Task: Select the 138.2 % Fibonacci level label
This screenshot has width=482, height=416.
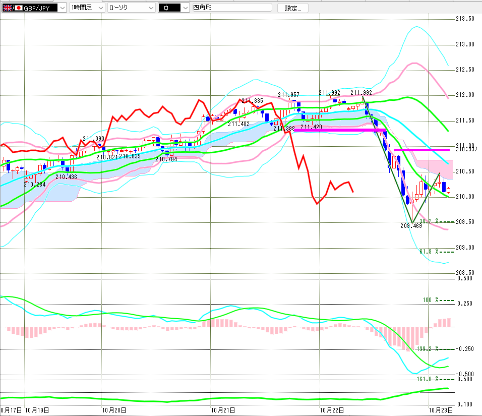Action: 428,348
